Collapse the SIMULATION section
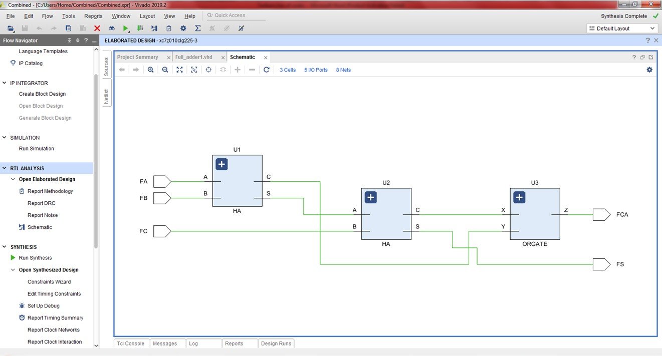This screenshot has width=662, height=356. coord(5,138)
